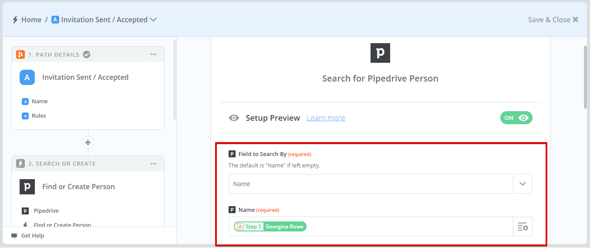Image resolution: width=590 pixels, height=248 pixels.
Task: Click the 1. PATH DETAILS step header
Action: pos(88,54)
